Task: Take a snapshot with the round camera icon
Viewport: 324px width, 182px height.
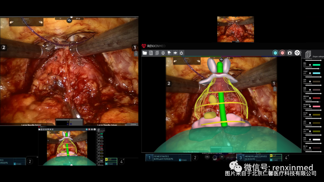Action: [289, 53]
